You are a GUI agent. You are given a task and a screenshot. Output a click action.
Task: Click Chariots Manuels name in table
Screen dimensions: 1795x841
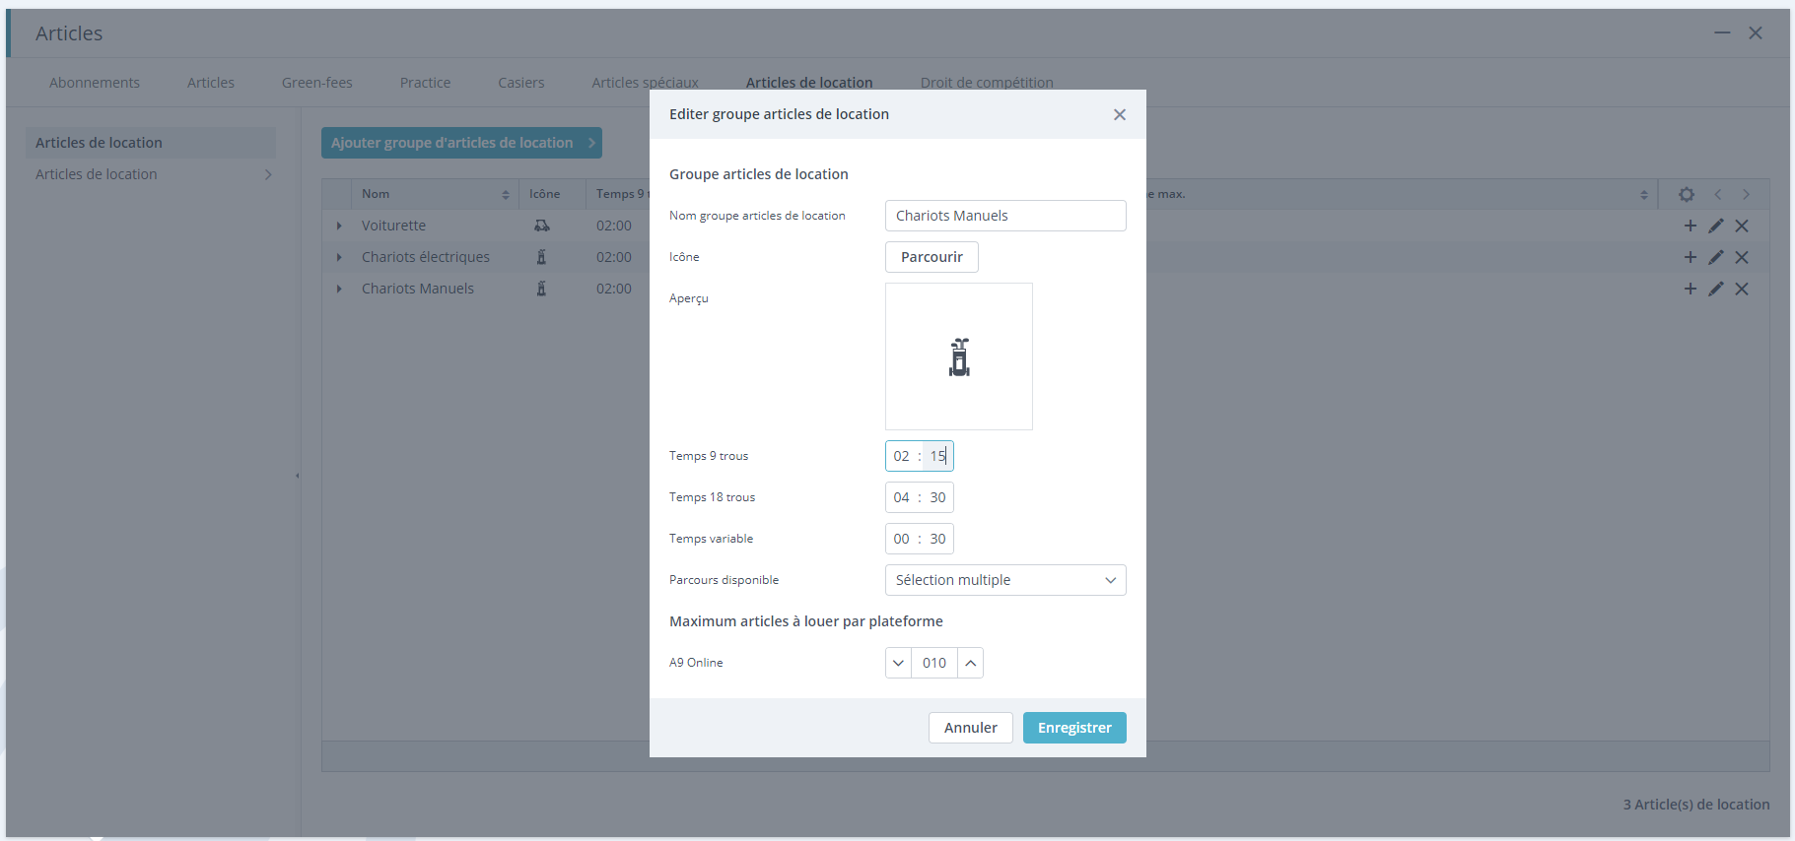(x=418, y=289)
